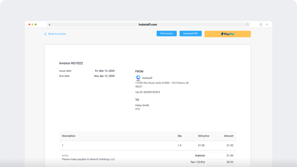Viewport: 297px width, 167px height.
Task: Click the back chevron beside Back to invoice
Action: [x=45, y=34]
